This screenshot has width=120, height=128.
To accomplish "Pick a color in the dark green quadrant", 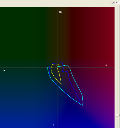I will click(21, 34).
